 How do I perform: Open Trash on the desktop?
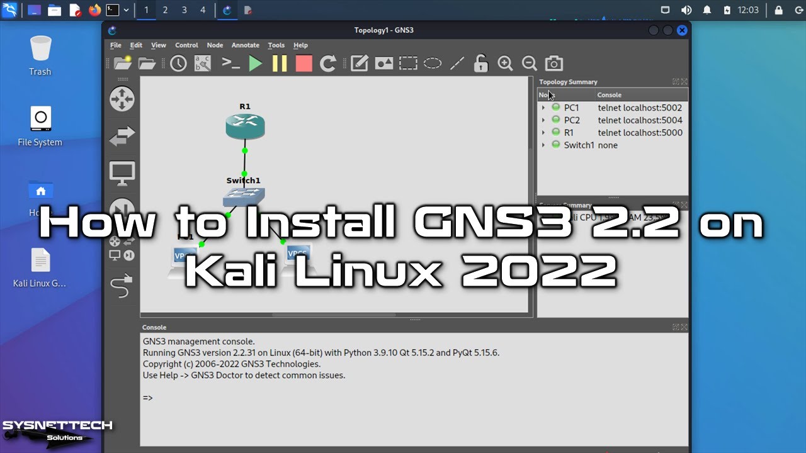tap(40, 55)
